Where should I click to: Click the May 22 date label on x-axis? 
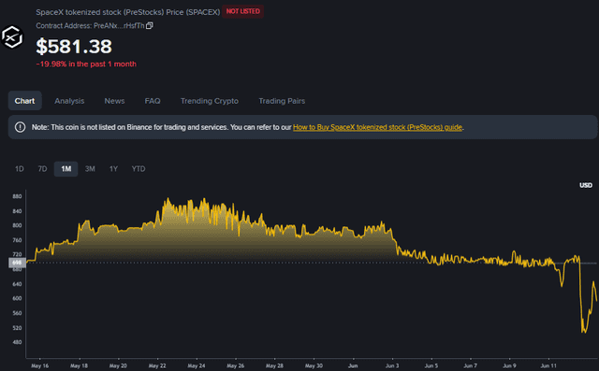pyautogui.click(x=157, y=365)
